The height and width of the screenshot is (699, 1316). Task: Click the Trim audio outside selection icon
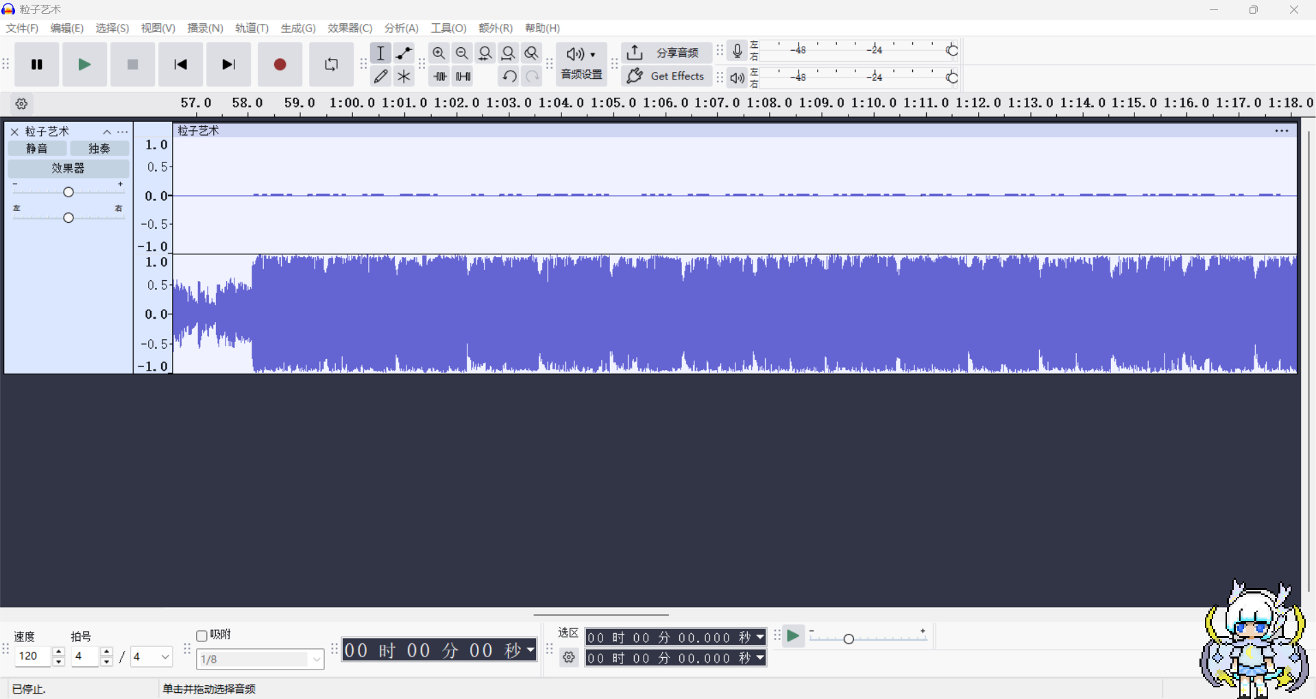(x=440, y=76)
